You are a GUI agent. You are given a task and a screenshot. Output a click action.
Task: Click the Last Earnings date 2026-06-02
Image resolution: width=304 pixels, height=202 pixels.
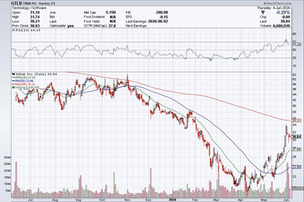pyautogui.click(x=158, y=21)
